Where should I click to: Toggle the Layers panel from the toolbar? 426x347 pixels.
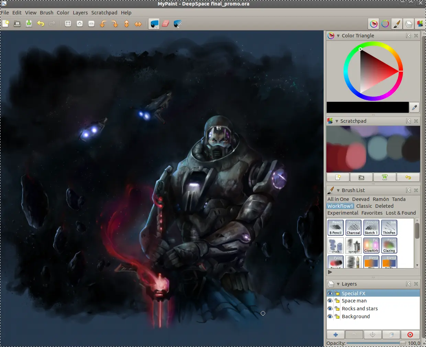pos(408,24)
